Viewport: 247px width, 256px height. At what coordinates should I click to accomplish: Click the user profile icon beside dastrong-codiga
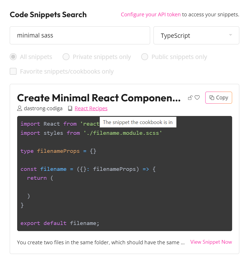19,109
